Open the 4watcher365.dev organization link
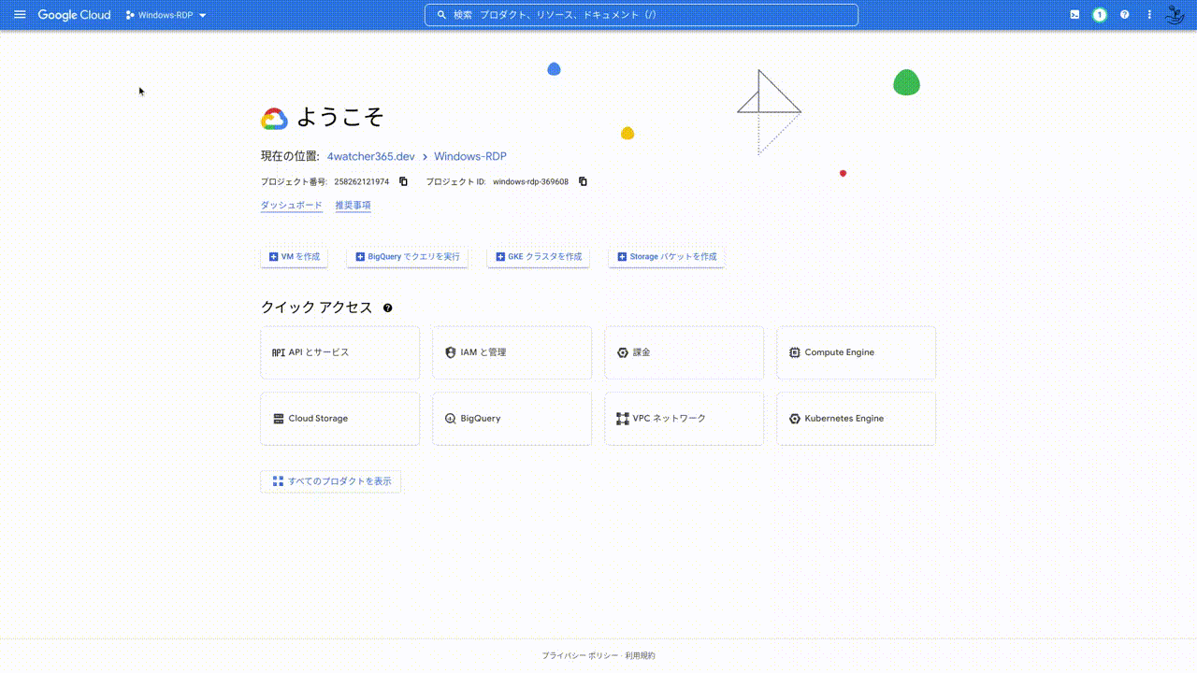The width and height of the screenshot is (1197, 673). [371, 157]
